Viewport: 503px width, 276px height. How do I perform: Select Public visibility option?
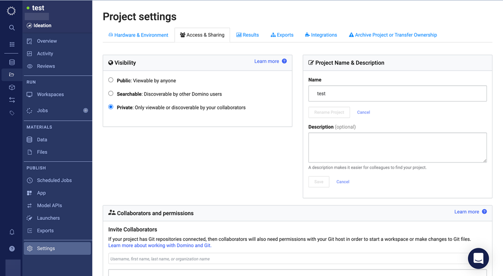click(111, 80)
